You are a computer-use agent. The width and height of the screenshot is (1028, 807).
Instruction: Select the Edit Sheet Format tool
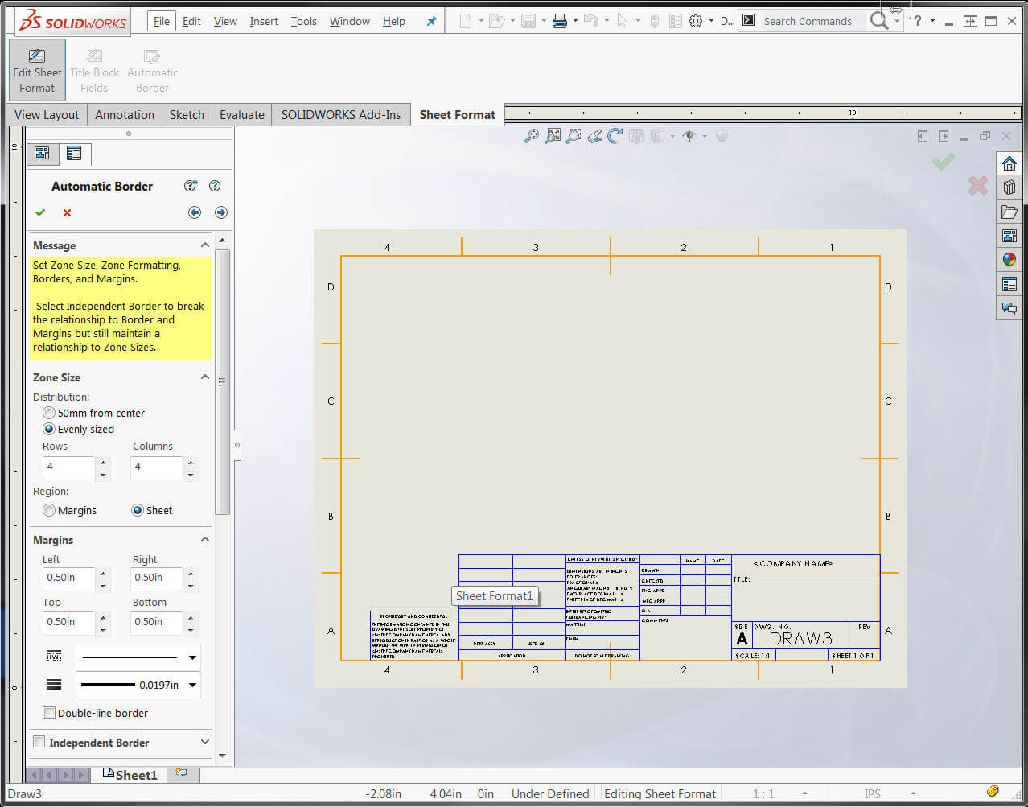pos(36,69)
